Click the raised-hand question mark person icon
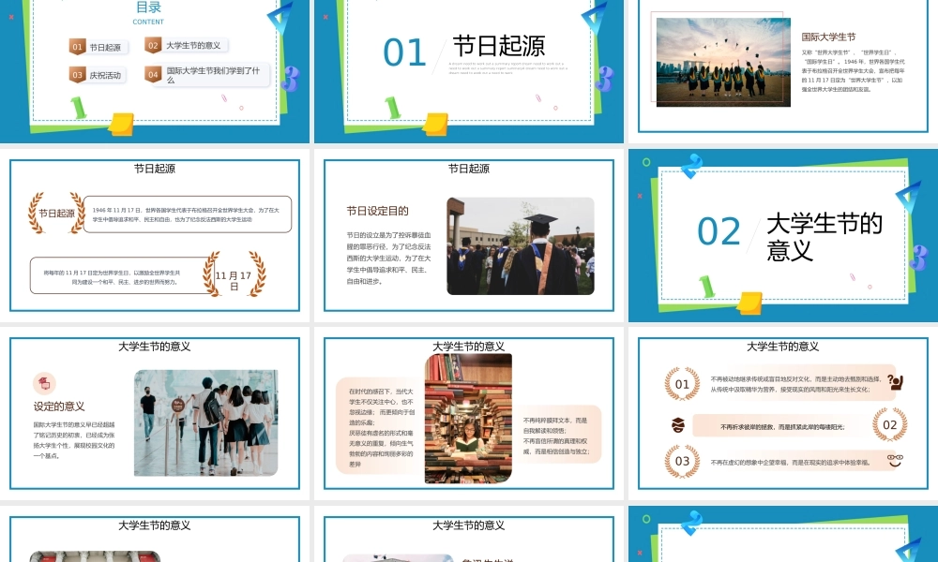The width and height of the screenshot is (938, 562). [x=895, y=382]
